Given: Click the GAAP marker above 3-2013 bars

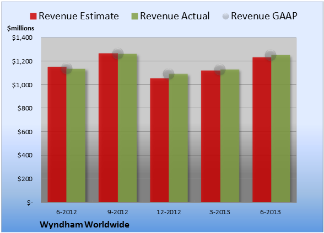Looking at the screenshot, I should coord(220,70).
